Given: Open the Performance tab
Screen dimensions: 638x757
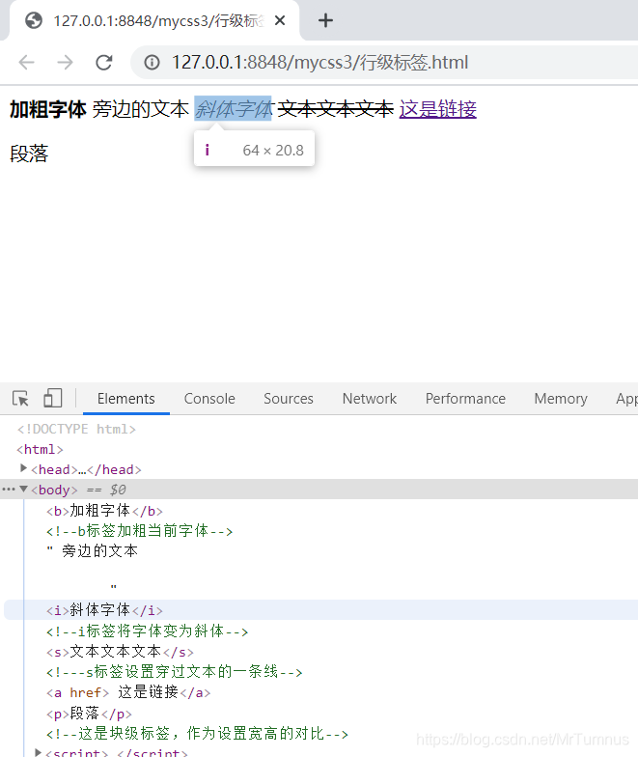Looking at the screenshot, I should (x=465, y=399).
